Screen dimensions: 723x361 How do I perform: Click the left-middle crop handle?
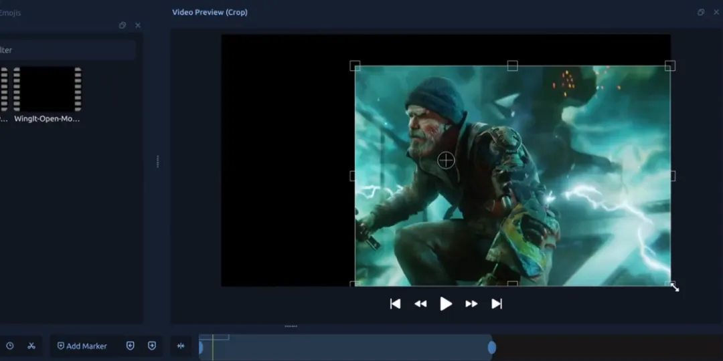(x=353, y=176)
